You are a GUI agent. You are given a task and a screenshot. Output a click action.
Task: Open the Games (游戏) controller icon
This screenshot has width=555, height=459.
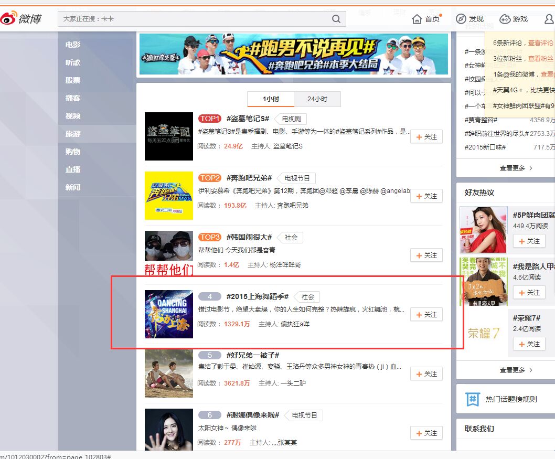(505, 19)
